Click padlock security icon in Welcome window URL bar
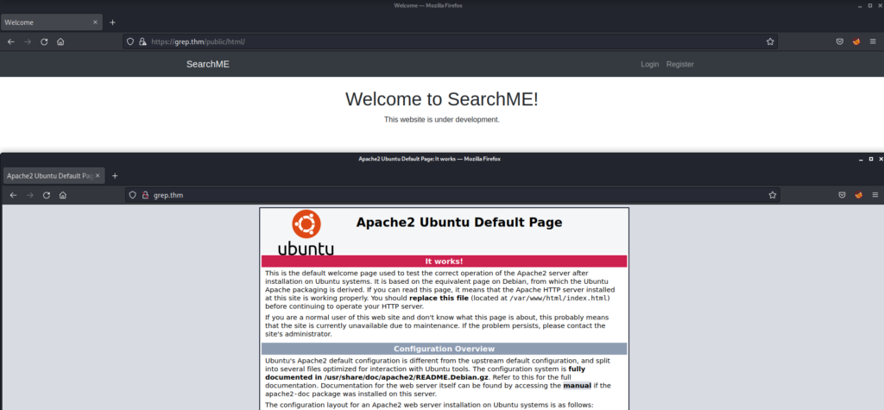 pos(142,41)
